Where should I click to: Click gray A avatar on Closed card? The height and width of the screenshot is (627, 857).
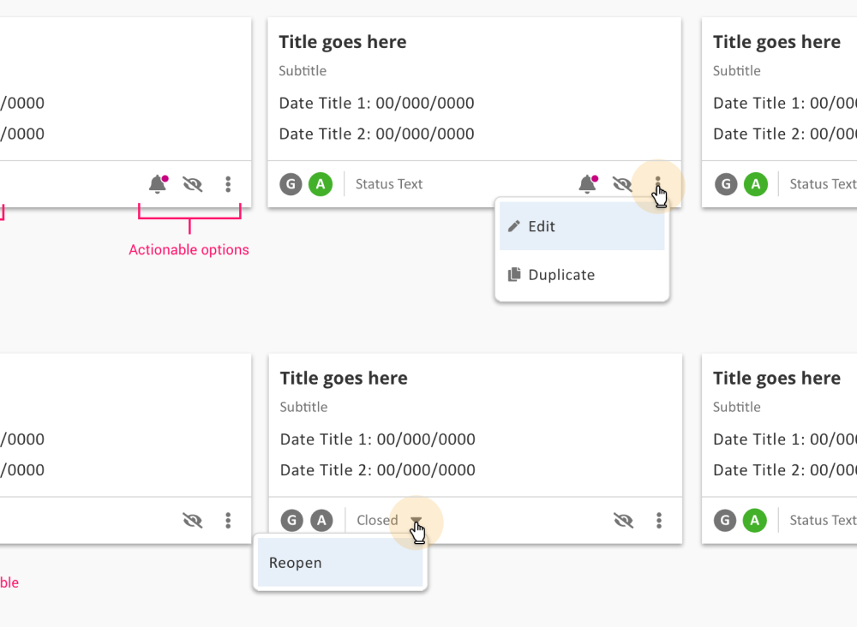click(321, 520)
